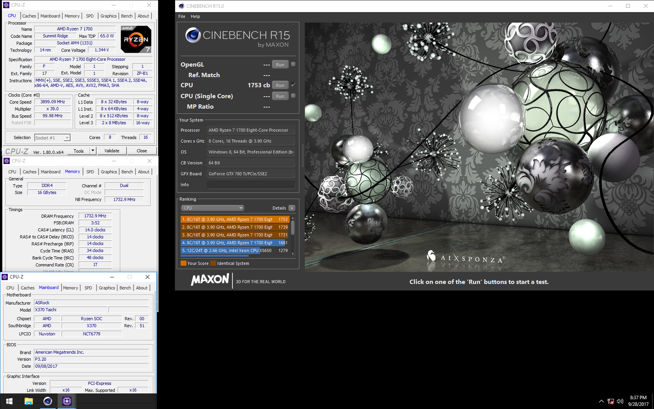Screen dimensions: 654x409
Task: Open Memory tab in top CPU-Z
Action: (x=72, y=16)
